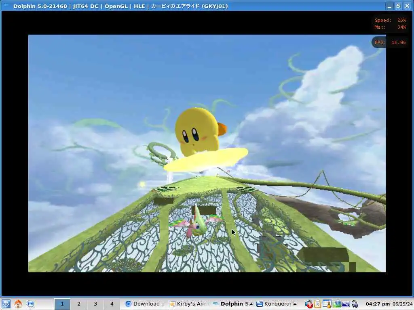Click the Dolphin window menu icon in the title bar

point(6,6)
